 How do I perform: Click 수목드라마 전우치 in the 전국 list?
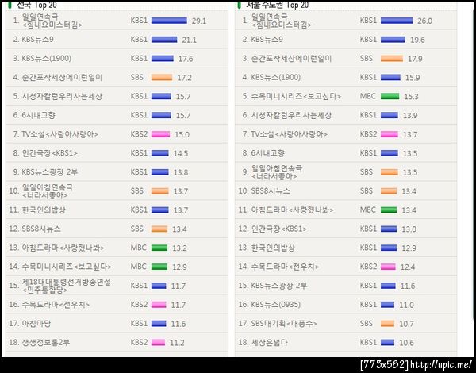(x=56, y=305)
